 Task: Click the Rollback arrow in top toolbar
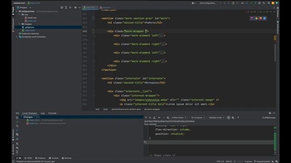264,3
